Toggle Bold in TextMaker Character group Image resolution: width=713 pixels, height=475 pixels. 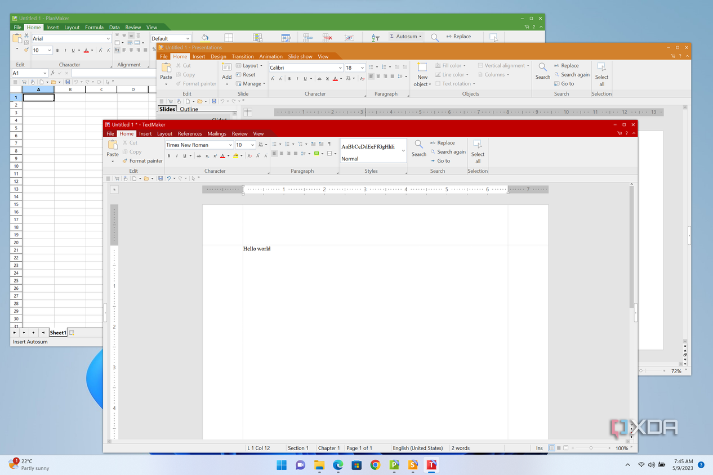click(169, 156)
